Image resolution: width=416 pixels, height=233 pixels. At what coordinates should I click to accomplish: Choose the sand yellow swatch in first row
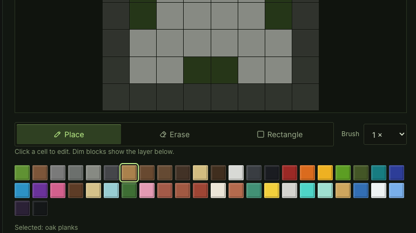(x=200, y=173)
